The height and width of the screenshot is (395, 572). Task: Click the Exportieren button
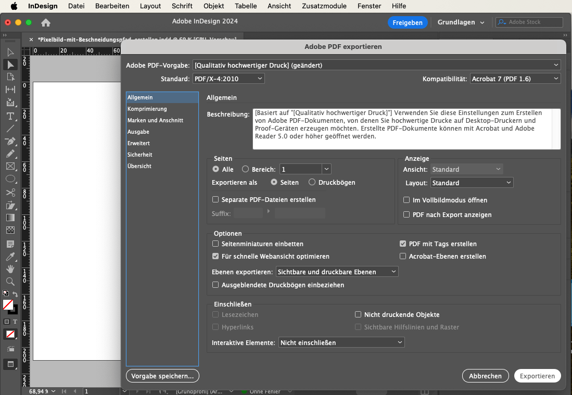[x=537, y=376]
